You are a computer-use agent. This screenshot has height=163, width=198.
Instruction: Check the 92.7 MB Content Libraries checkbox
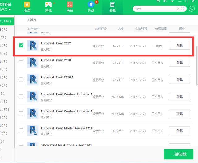click(x=21, y=96)
